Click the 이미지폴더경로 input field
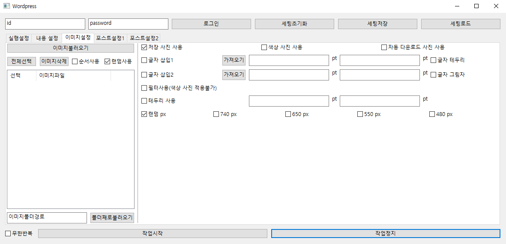Screen dimensions: 506x244 [47, 217]
